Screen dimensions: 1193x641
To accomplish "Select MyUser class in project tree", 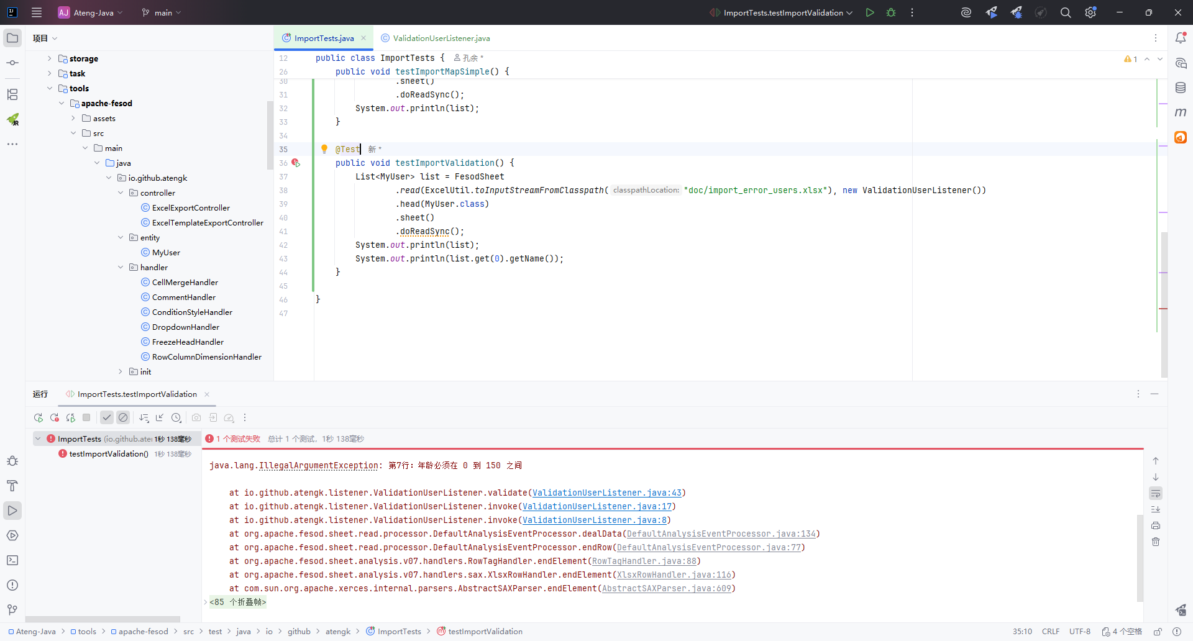I will pyautogui.click(x=166, y=253).
